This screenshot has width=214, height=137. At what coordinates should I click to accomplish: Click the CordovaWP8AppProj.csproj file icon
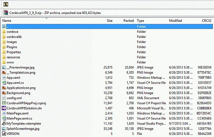coord(4,103)
